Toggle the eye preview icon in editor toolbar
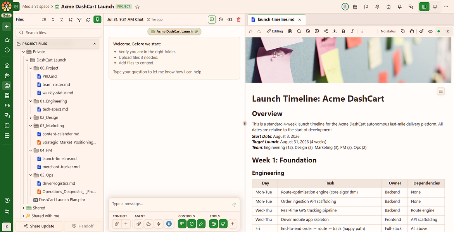Image resolution: width=454 pixels, height=232 pixels. click(x=430, y=31)
